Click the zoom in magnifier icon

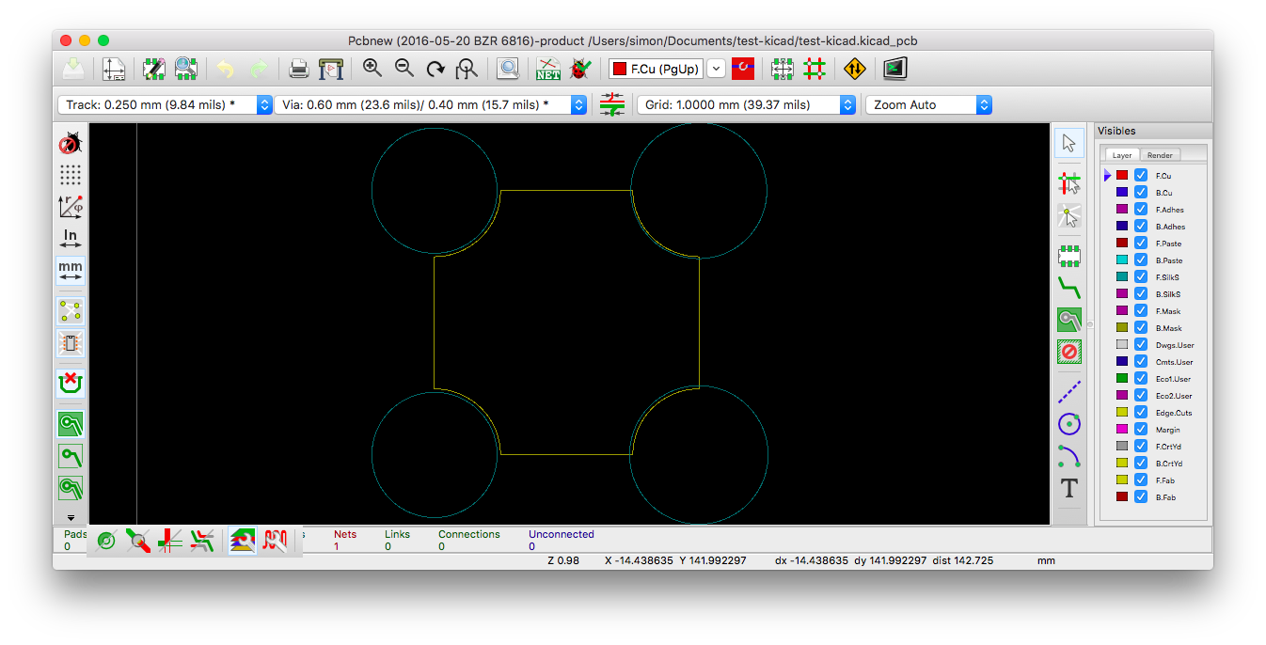click(x=372, y=69)
